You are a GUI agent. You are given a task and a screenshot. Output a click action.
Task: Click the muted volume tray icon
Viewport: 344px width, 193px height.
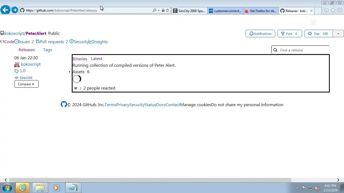pyautogui.click(x=317, y=188)
